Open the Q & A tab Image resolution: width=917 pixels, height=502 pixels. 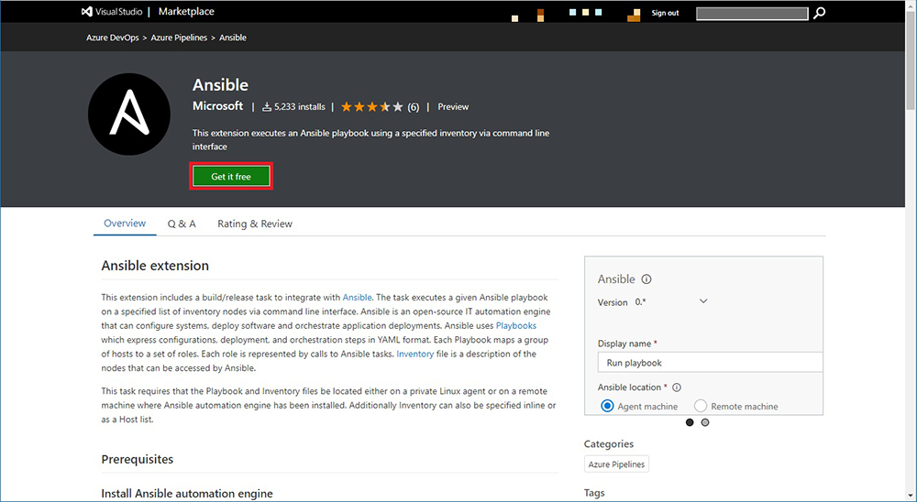point(182,224)
